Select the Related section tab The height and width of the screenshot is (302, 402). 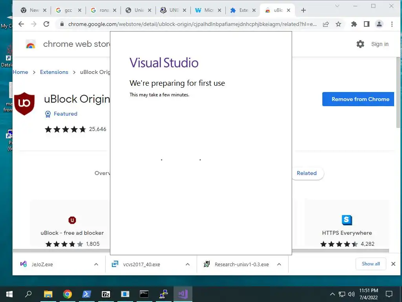click(307, 173)
